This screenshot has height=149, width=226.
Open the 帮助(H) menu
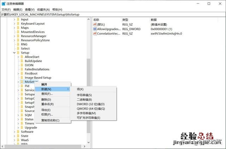pos(57,10)
